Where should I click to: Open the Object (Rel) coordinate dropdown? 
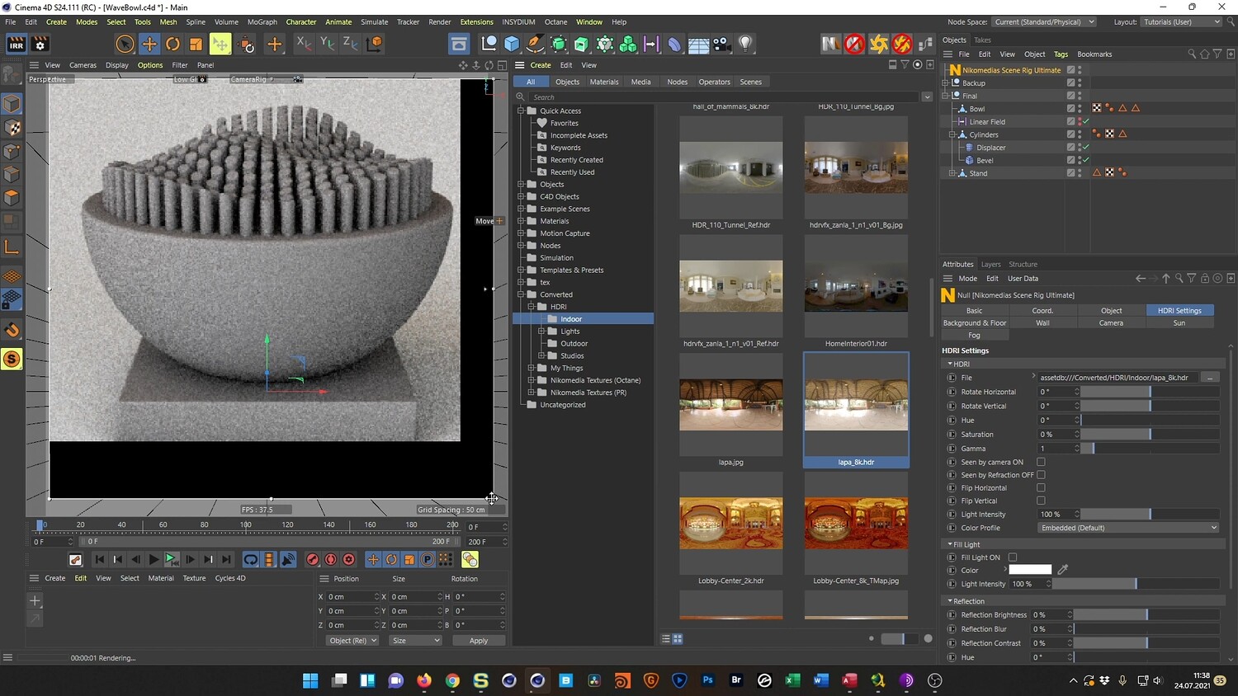[x=352, y=641]
